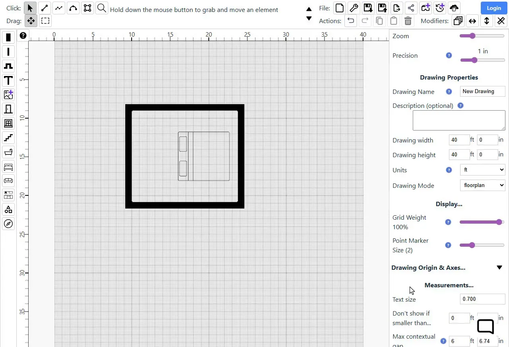Click the crossed ruler modifier icon

coord(501,21)
